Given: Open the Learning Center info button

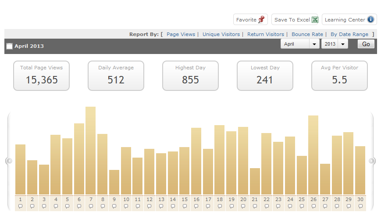Looking at the screenshot, I should coord(349,19).
